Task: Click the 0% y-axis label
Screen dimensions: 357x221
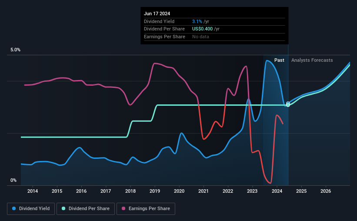Action: (x=13, y=180)
